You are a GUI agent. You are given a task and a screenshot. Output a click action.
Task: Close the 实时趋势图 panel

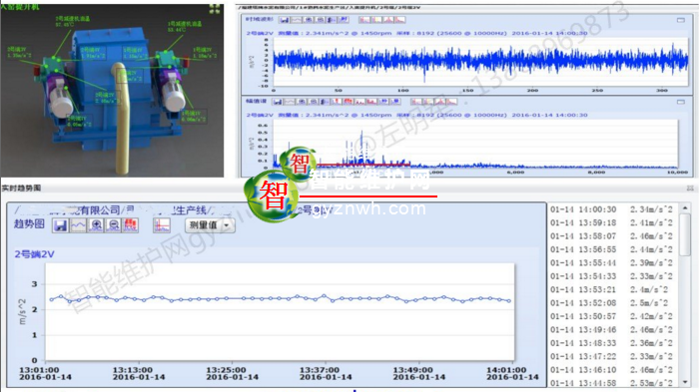tap(690, 189)
